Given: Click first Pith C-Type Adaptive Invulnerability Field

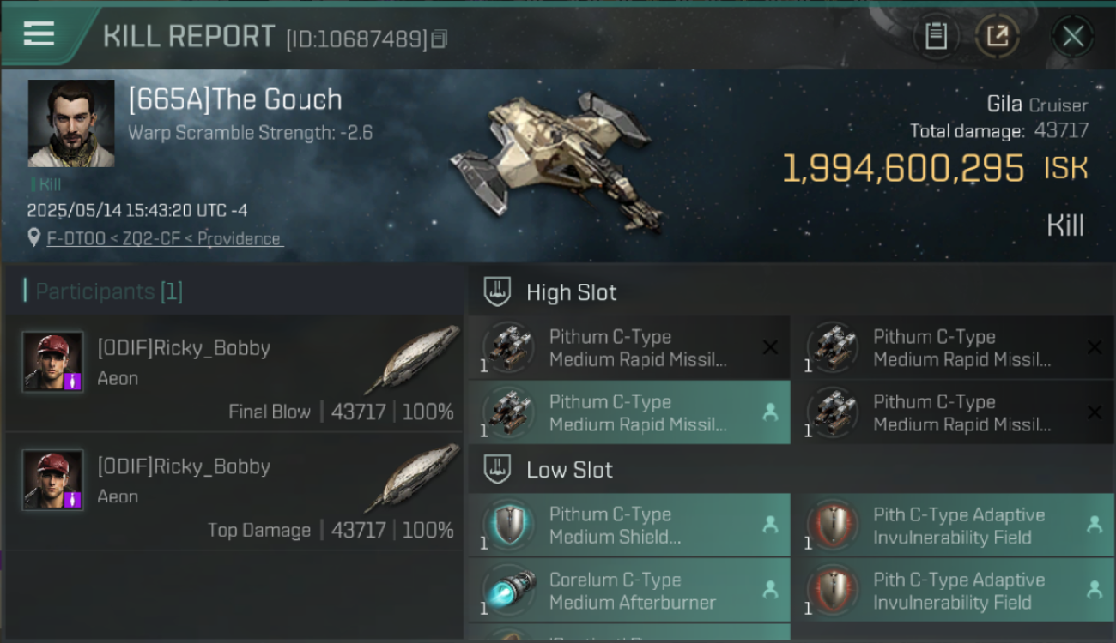Looking at the screenshot, I should coord(953,525).
